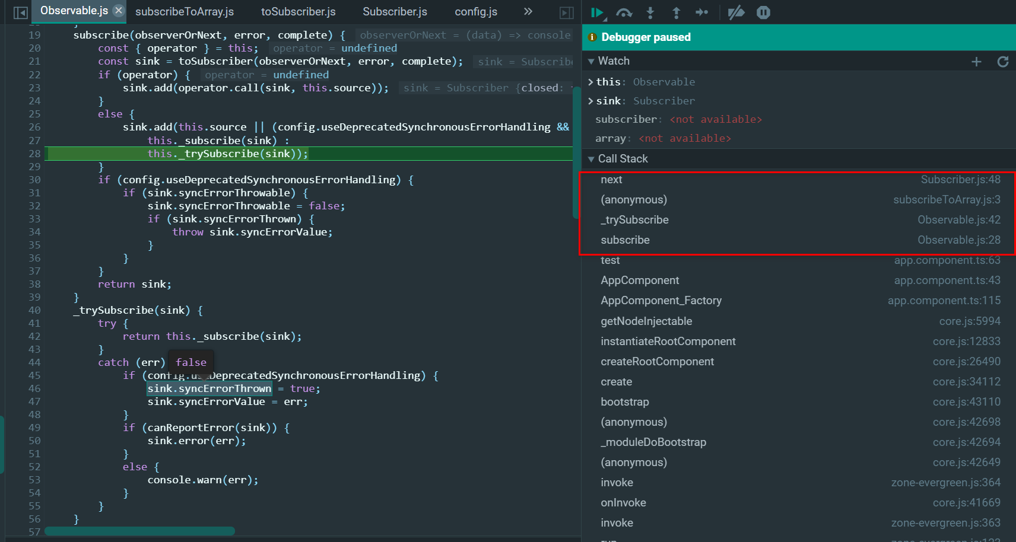Click 'console.warn(err);' on line 53
This screenshot has width=1016, height=542.
pos(203,480)
